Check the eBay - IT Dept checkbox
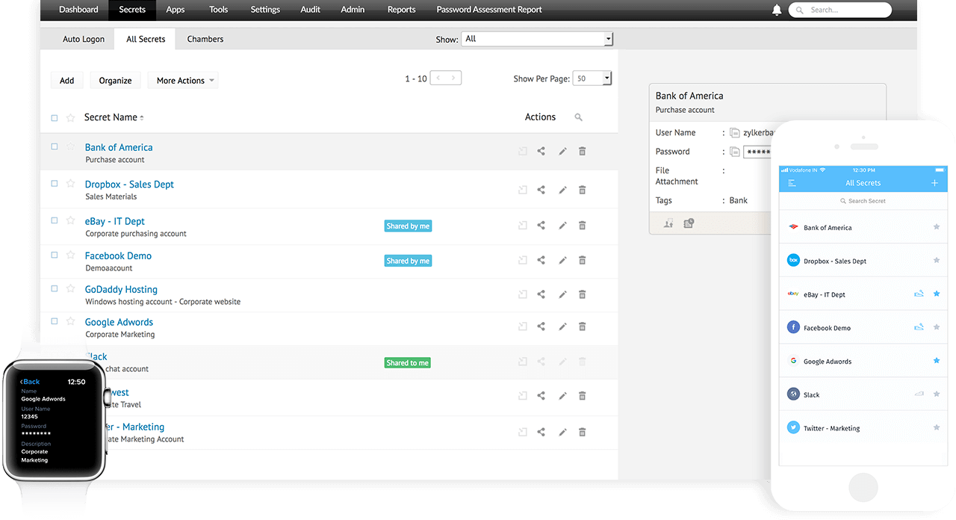 click(54, 220)
